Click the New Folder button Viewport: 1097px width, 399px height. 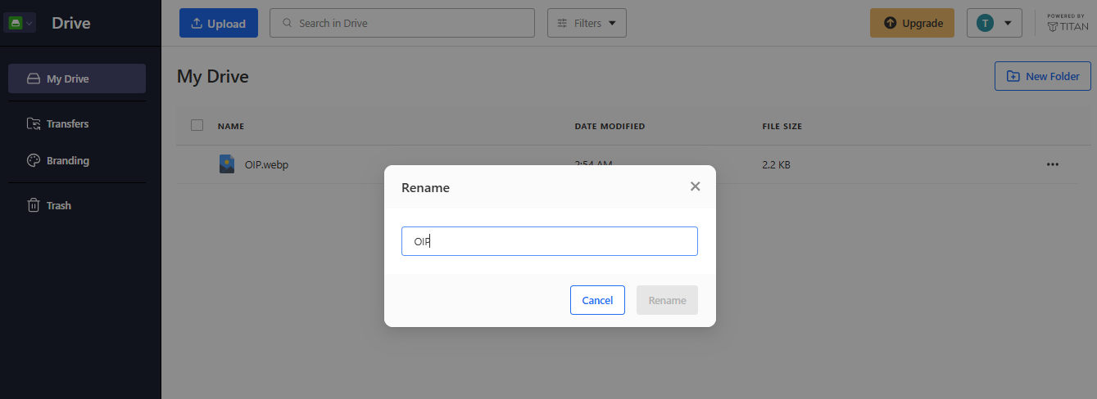point(1043,76)
